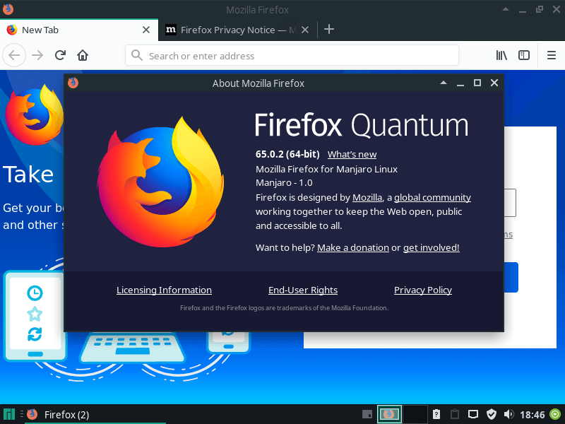This screenshot has height=424, width=565.
Task: Open the hamburger application menu
Action: (x=552, y=55)
